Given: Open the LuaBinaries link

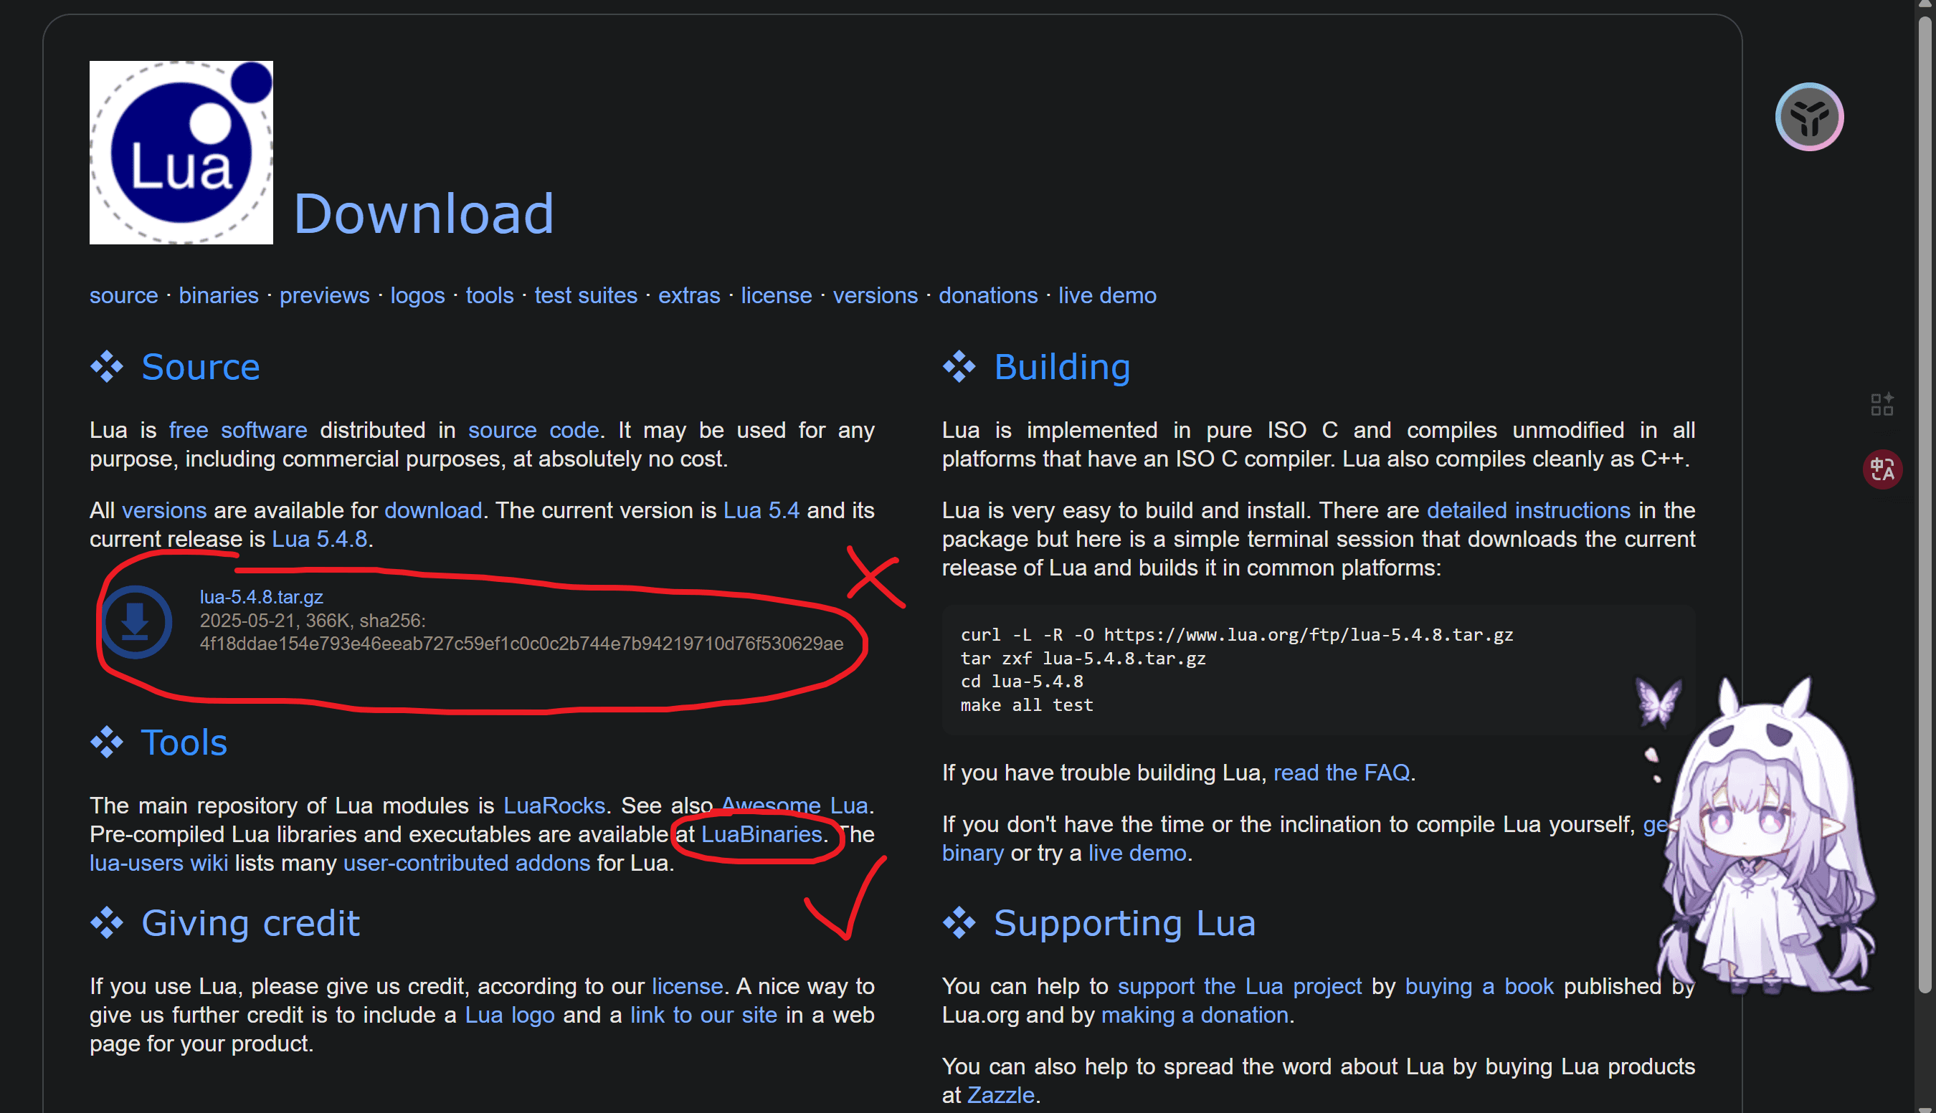Looking at the screenshot, I should click(761, 834).
